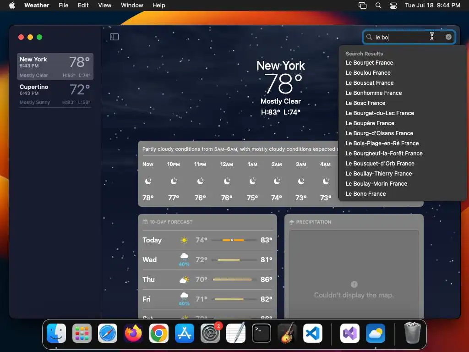Click Thu partly sunny icon
This screenshot has width=469, height=352.
pyautogui.click(x=184, y=280)
